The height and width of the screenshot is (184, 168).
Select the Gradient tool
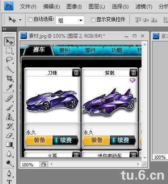tap(9, 145)
